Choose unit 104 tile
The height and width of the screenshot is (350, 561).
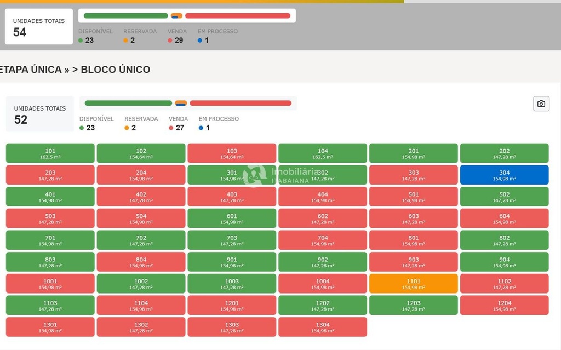(323, 153)
